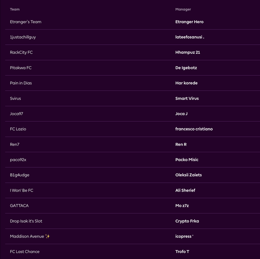Select the paco92x team
260x259 pixels.
(18, 160)
